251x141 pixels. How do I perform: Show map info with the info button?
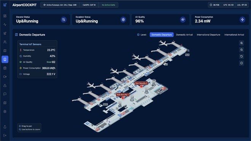point(241,63)
